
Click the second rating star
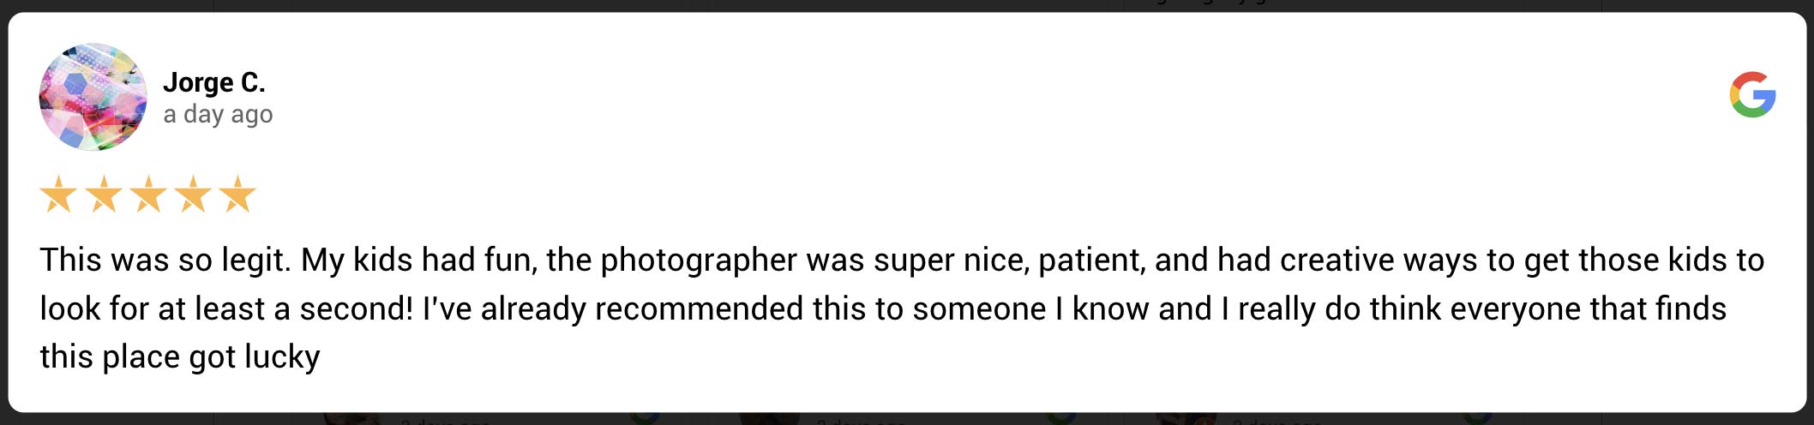coord(104,195)
